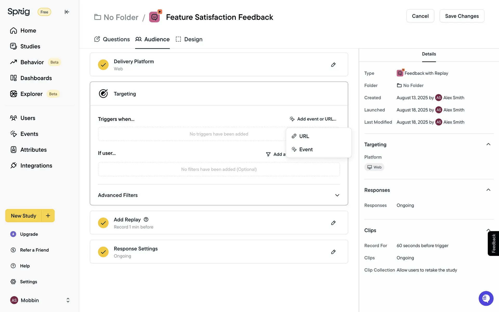Select URL from the trigger menu

[304, 136]
